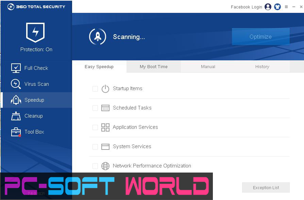Enable the Startup Items checkbox
The image size is (304, 200).
coord(95,88)
